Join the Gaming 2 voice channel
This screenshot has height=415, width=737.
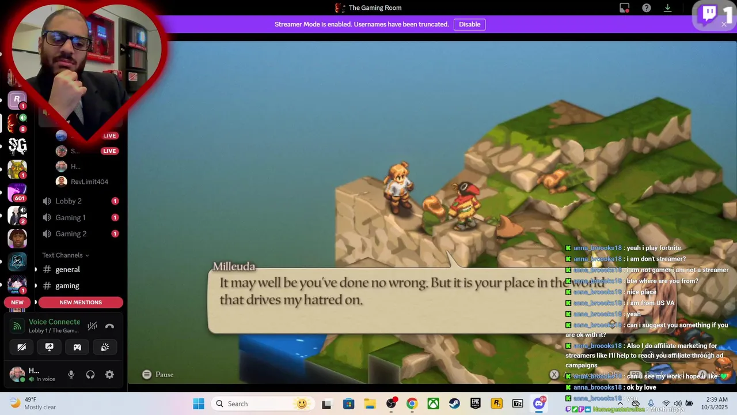click(80, 233)
